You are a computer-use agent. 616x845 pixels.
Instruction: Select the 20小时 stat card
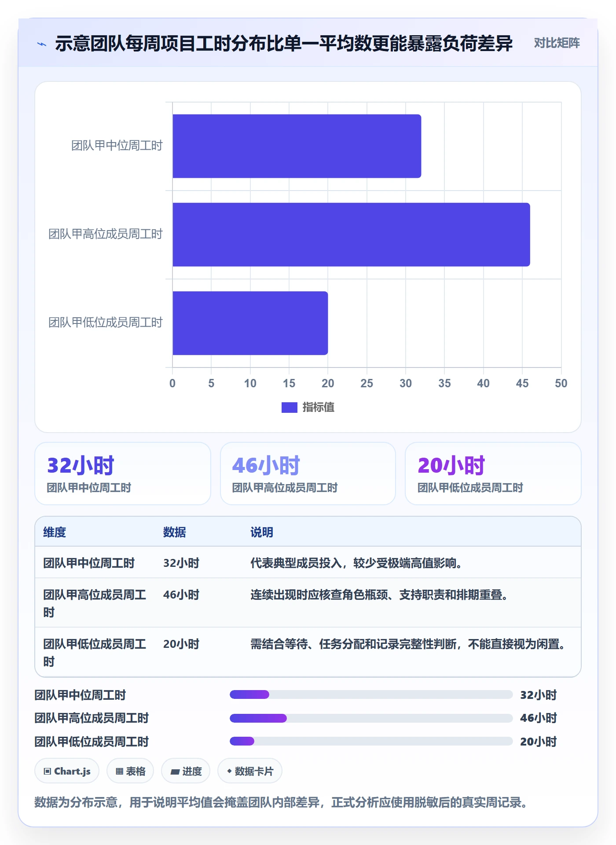(x=493, y=474)
